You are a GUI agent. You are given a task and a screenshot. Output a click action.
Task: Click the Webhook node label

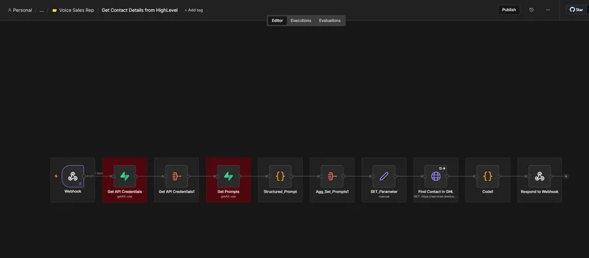73,191
